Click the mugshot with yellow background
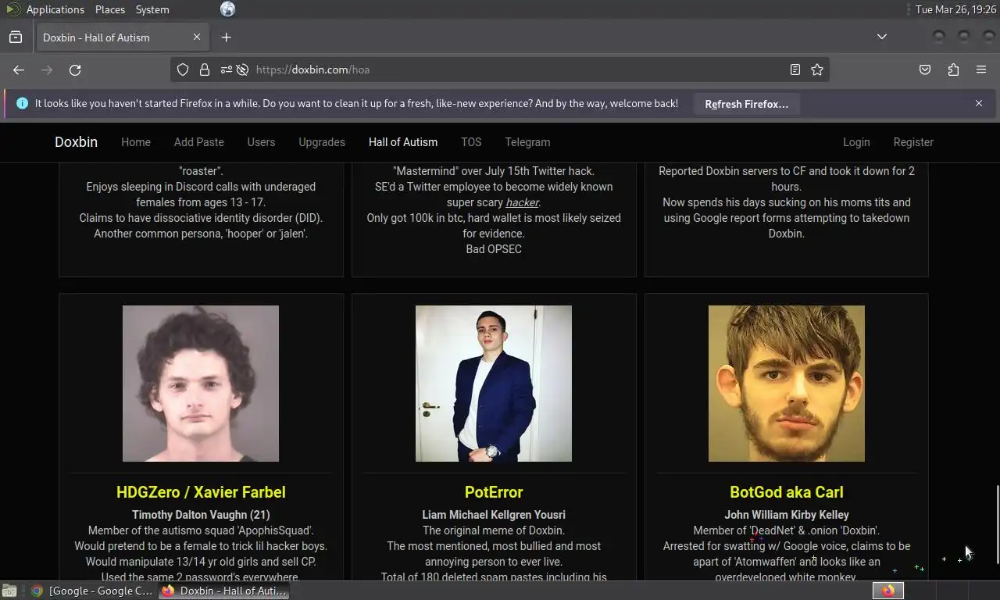Screen dimensions: 1000x600 (787, 384)
